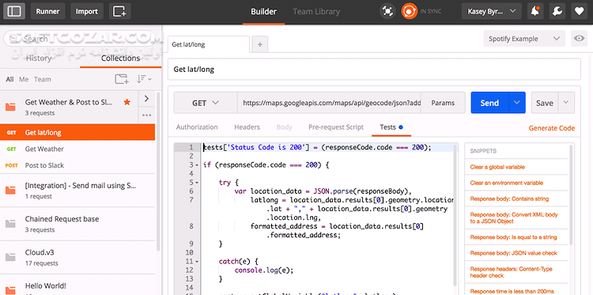Screen dimensions: 593x295
Task: Toggle environment quick look eye
Action: pos(579,39)
